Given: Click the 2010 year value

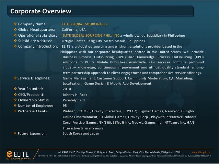Looking at the screenshot, I should click(67, 89).
